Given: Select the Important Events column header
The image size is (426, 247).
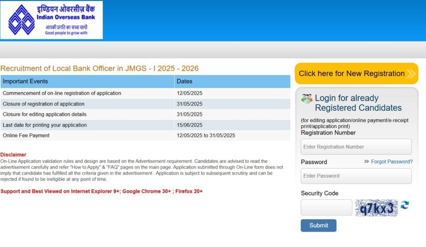Looking at the screenshot, I should point(25,81).
